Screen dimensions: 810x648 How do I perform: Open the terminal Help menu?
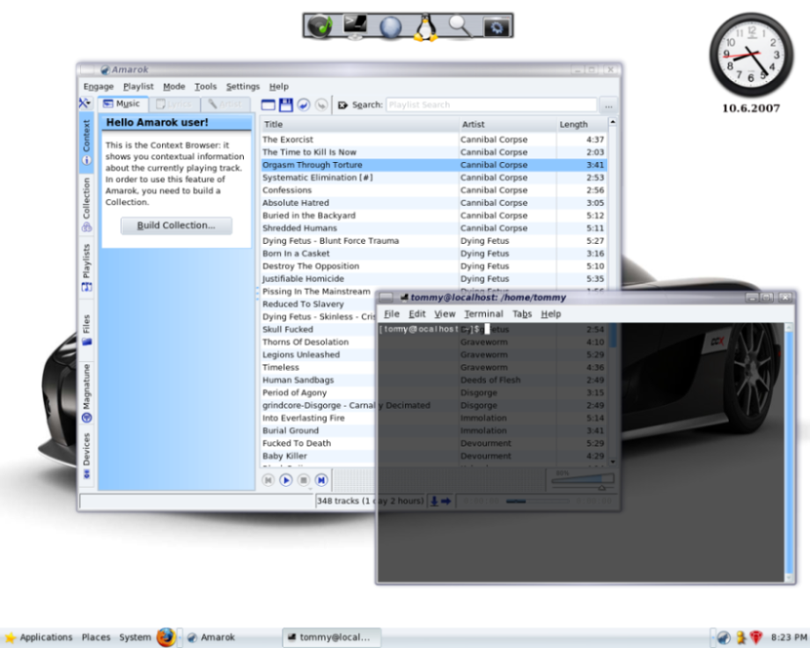(x=550, y=313)
